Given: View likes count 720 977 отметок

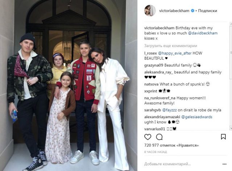Looking at the screenshot, I should (x=171, y=145).
